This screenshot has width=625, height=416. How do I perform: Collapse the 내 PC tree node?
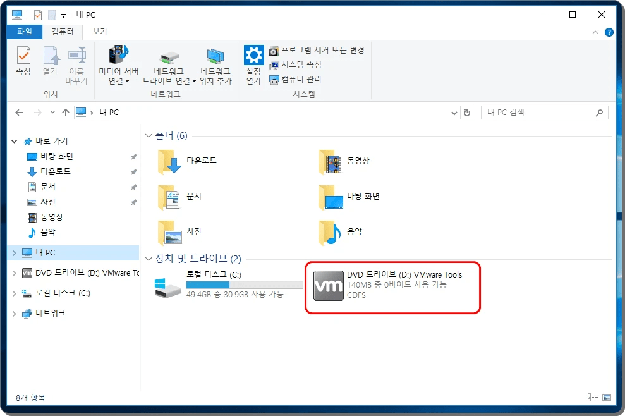pyautogui.click(x=14, y=252)
